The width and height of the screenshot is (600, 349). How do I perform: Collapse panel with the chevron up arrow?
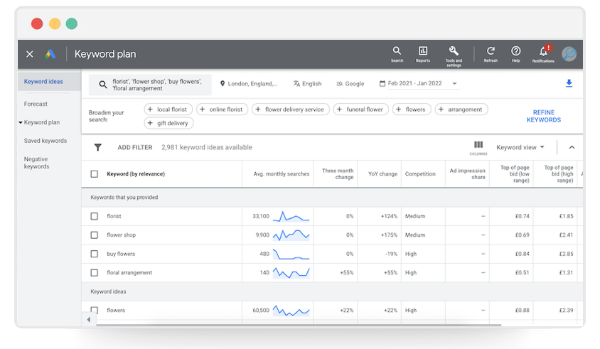pos(572,147)
